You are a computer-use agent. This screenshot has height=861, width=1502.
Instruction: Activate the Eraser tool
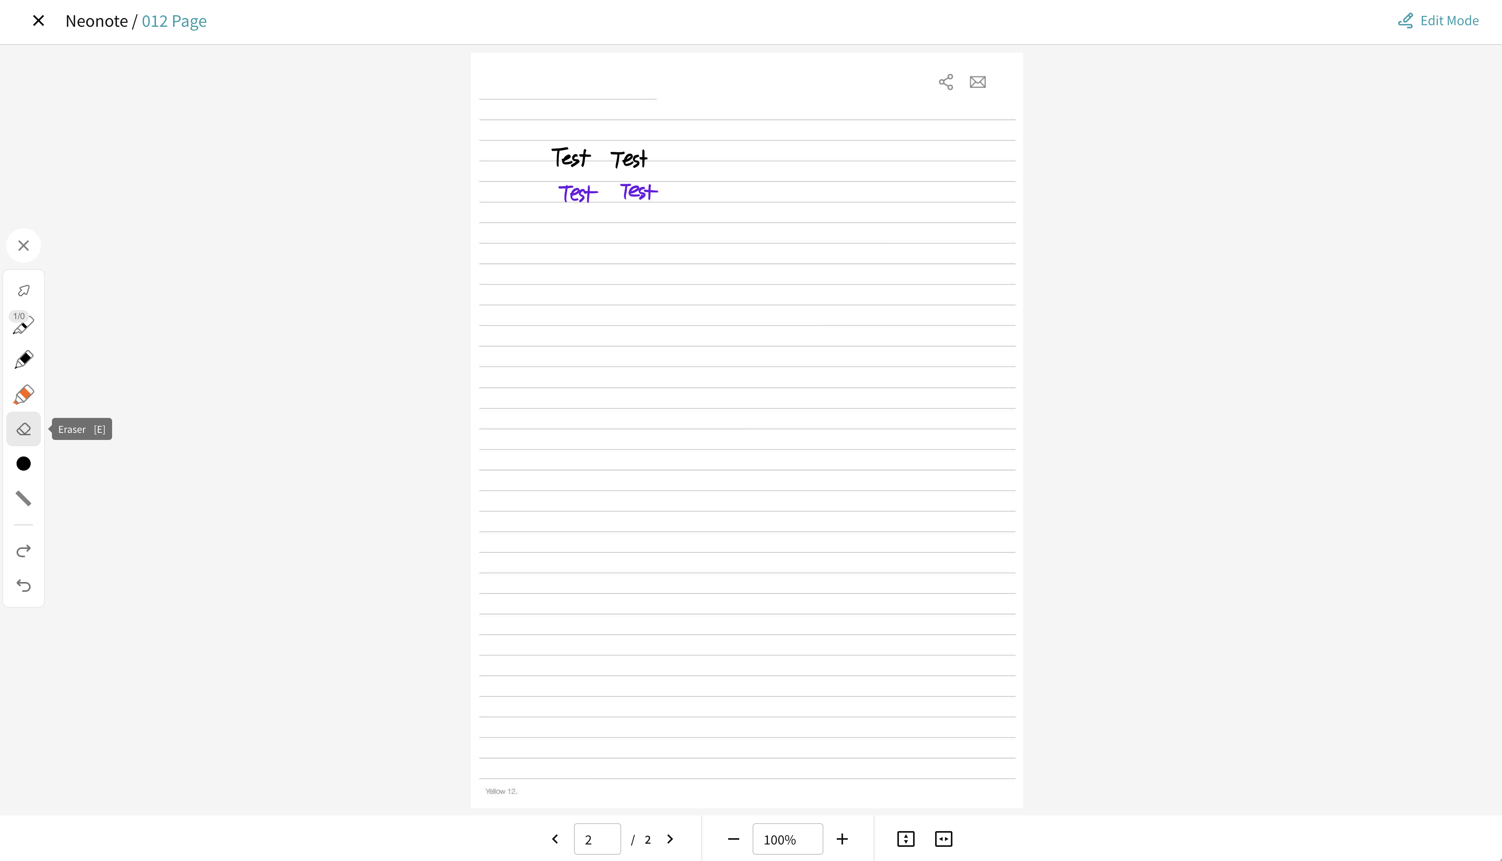point(24,429)
